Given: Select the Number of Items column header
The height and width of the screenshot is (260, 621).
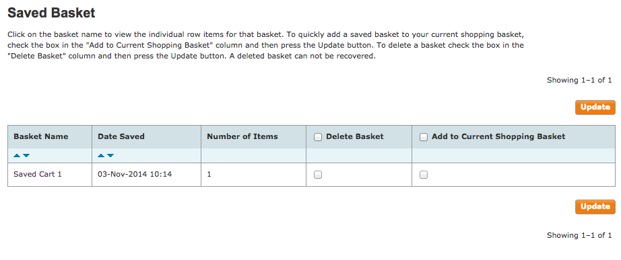Looking at the screenshot, I should (x=242, y=136).
